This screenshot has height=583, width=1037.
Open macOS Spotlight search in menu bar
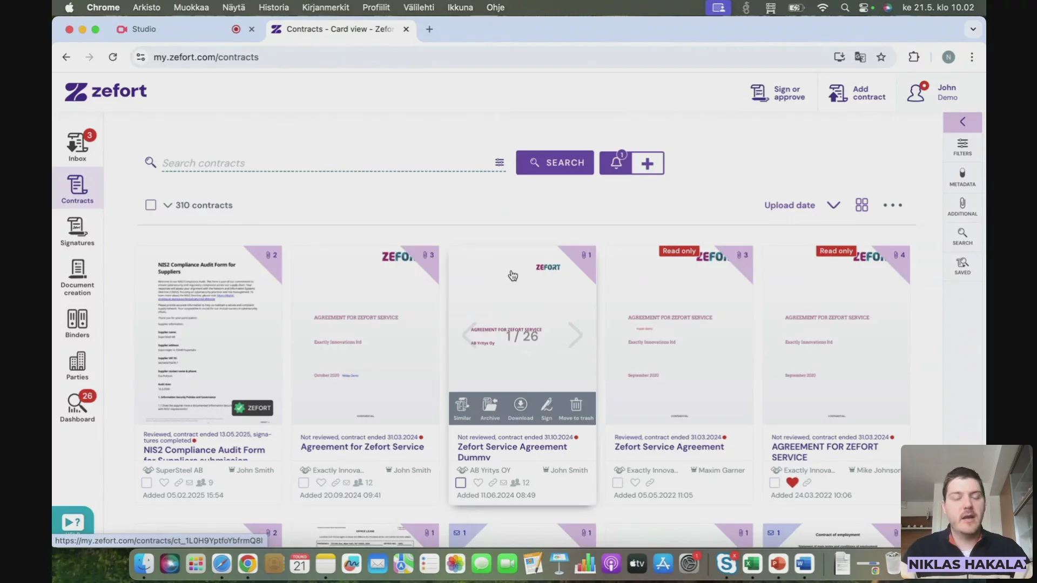click(845, 8)
